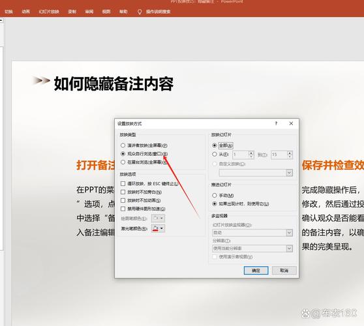Decrease the 到 end slide spinner
The width and height of the screenshot is (364, 326).
290,156
